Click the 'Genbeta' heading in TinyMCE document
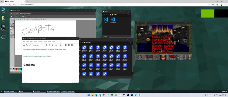The height and width of the screenshot is (97, 228). [x=29, y=65]
